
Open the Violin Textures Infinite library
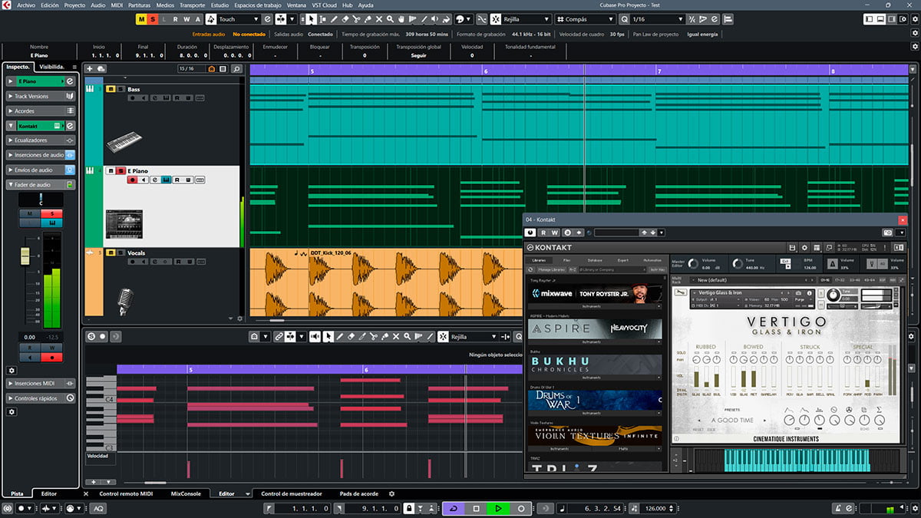pos(595,434)
